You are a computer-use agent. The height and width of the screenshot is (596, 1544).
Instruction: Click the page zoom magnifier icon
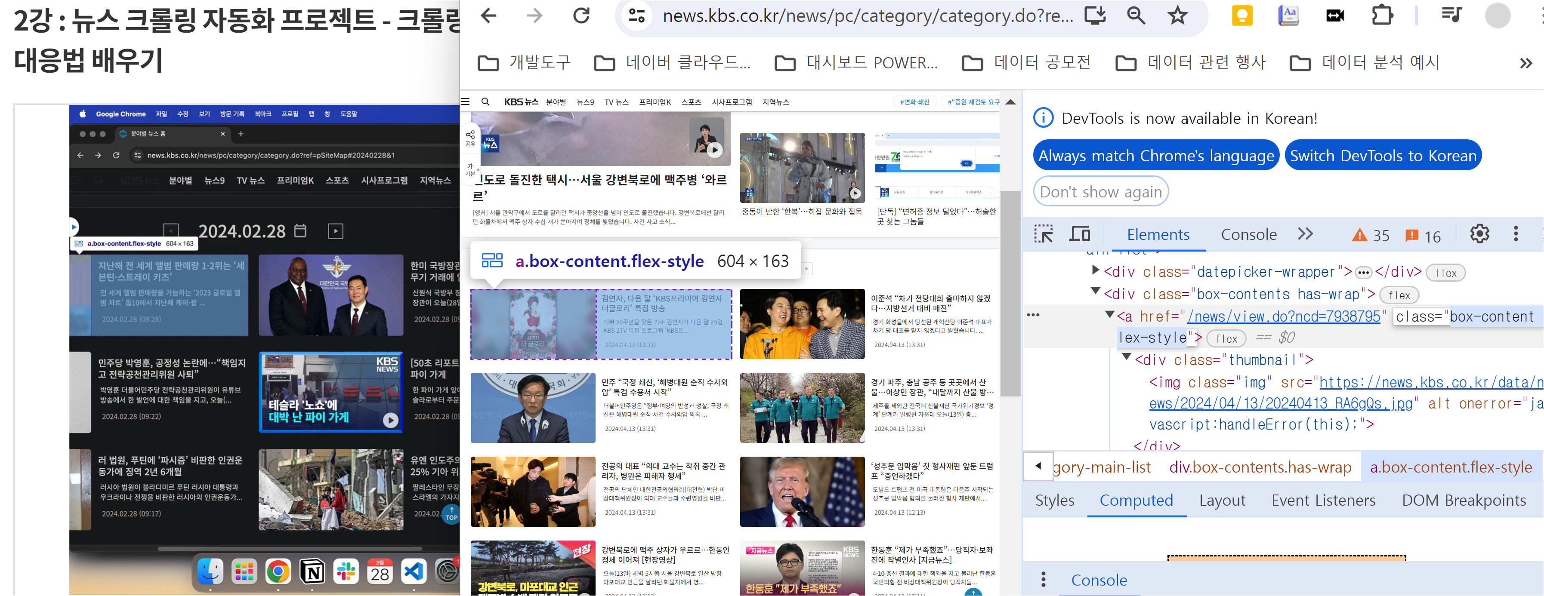point(1136,15)
